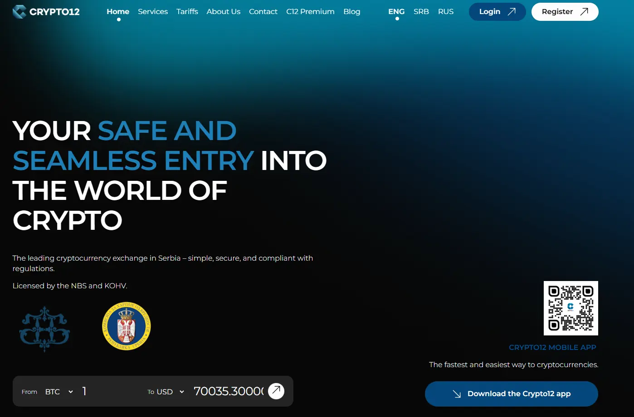Click the download arrow icon beside app text
634x417 pixels.
pos(457,394)
